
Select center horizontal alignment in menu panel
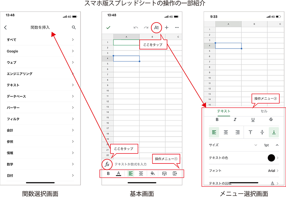[226, 132]
